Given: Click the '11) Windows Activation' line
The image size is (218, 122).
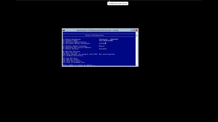Looking at the screenshot, I should coord(73,56).
